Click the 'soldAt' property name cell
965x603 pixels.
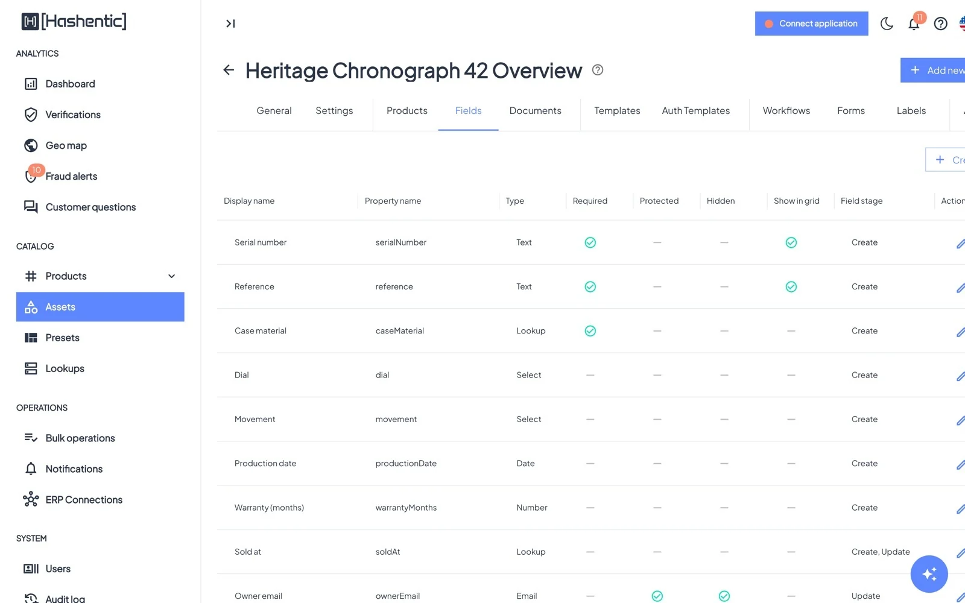[x=388, y=552]
